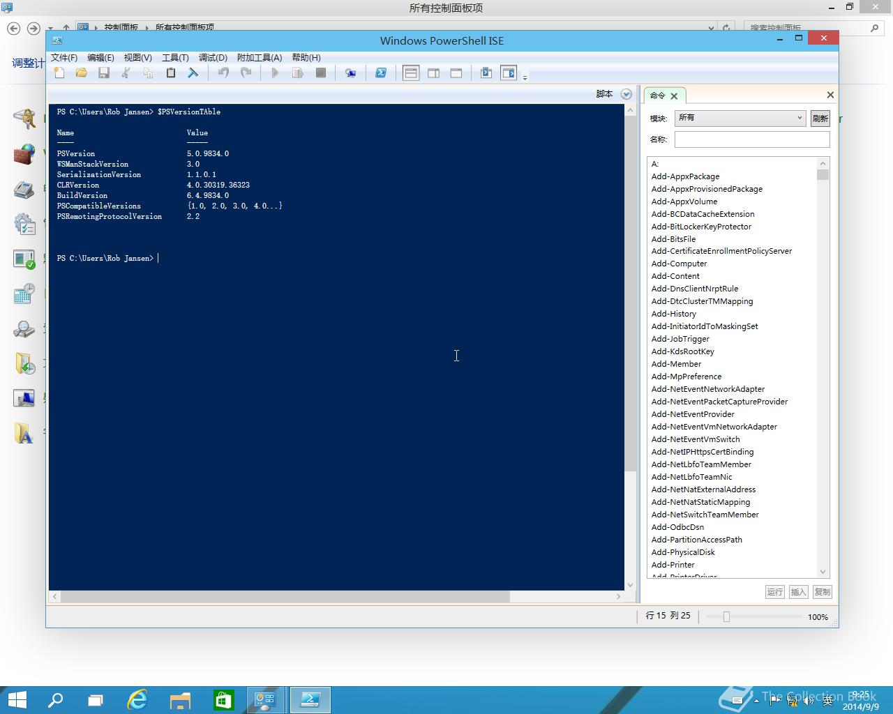Select the 命令 add-on tab
Image resolution: width=893 pixels, height=714 pixels.
(658, 96)
